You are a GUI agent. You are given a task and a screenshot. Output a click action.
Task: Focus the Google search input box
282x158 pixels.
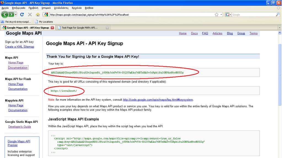point(254,15)
